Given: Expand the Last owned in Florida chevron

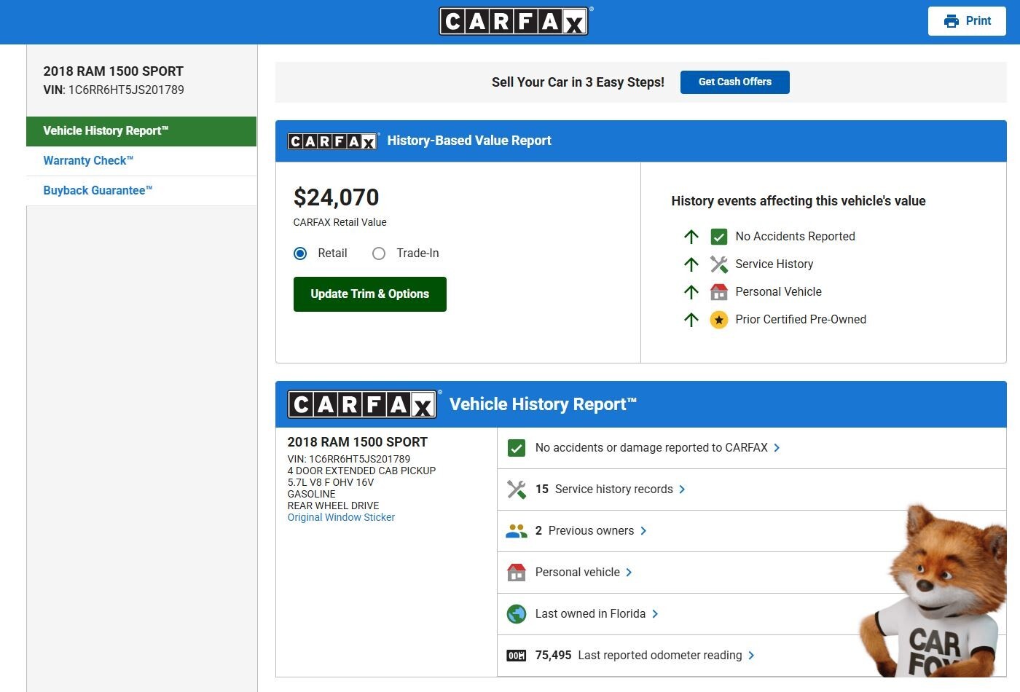Looking at the screenshot, I should point(655,614).
